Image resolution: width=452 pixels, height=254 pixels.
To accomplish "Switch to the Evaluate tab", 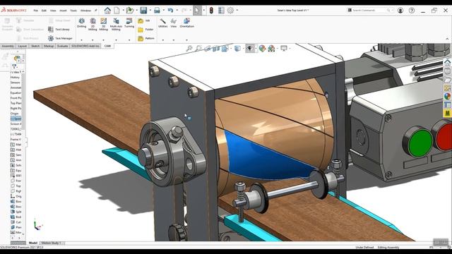I will 63,46.
